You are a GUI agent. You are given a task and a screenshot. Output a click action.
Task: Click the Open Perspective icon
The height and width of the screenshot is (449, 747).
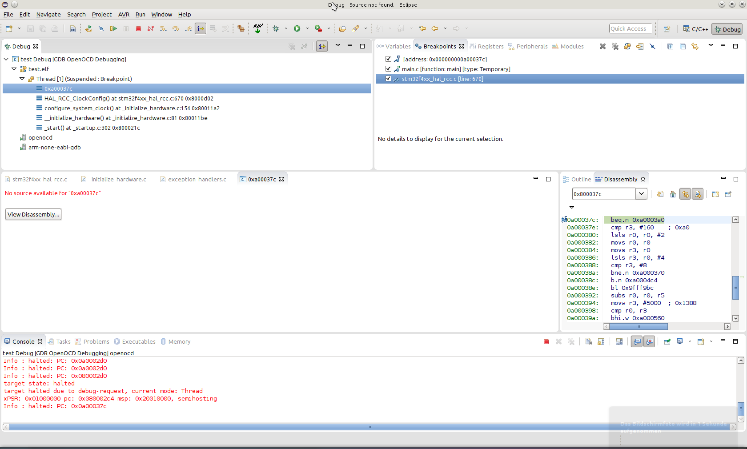pyautogui.click(x=667, y=29)
